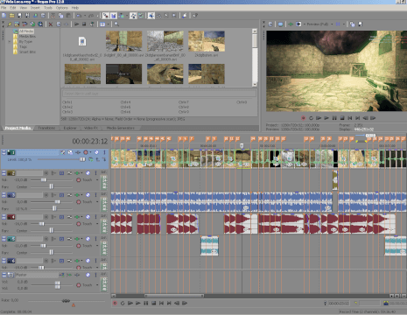
Task: Open the File menu
Action: coord(4,8)
